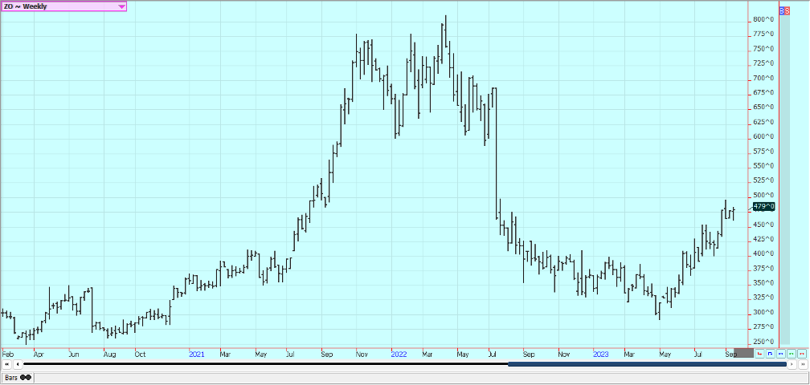Click the blue B buy button
The image size is (810, 385).
point(782,10)
